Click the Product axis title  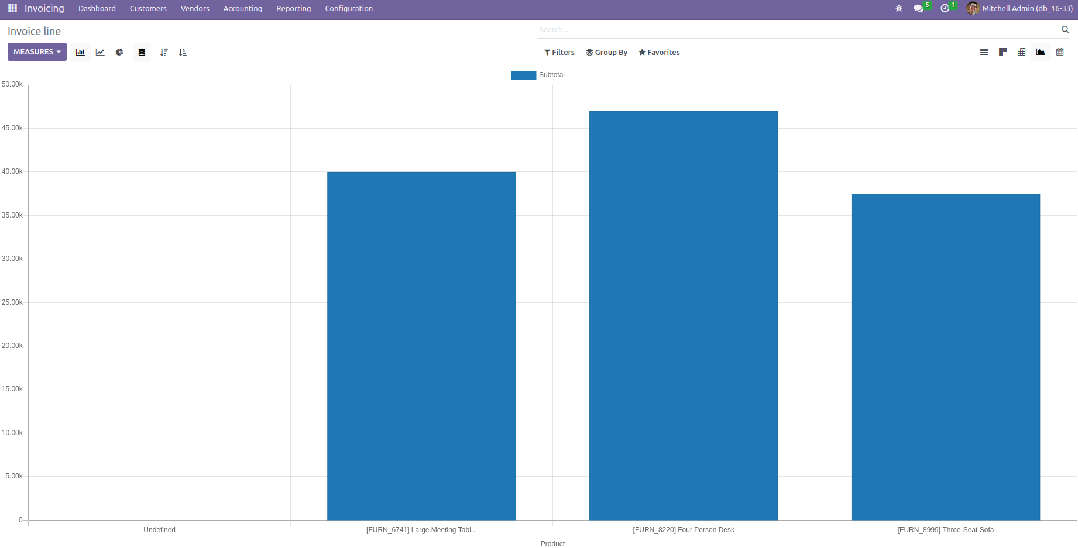click(552, 544)
